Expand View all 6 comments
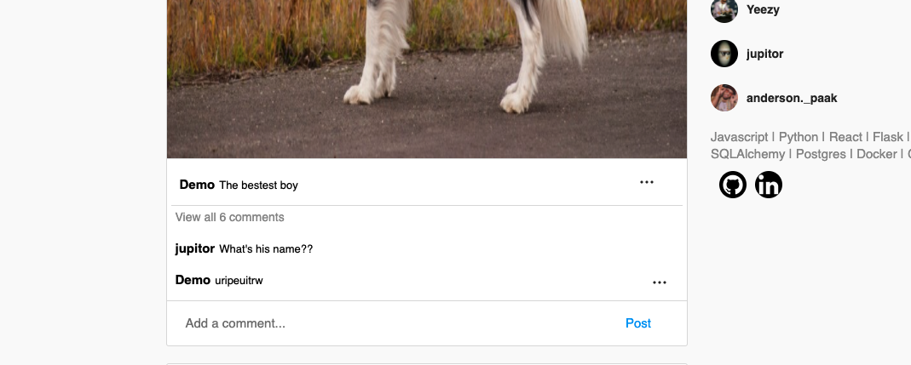Image resolution: width=911 pixels, height=365 pixels. pos(229,217)
